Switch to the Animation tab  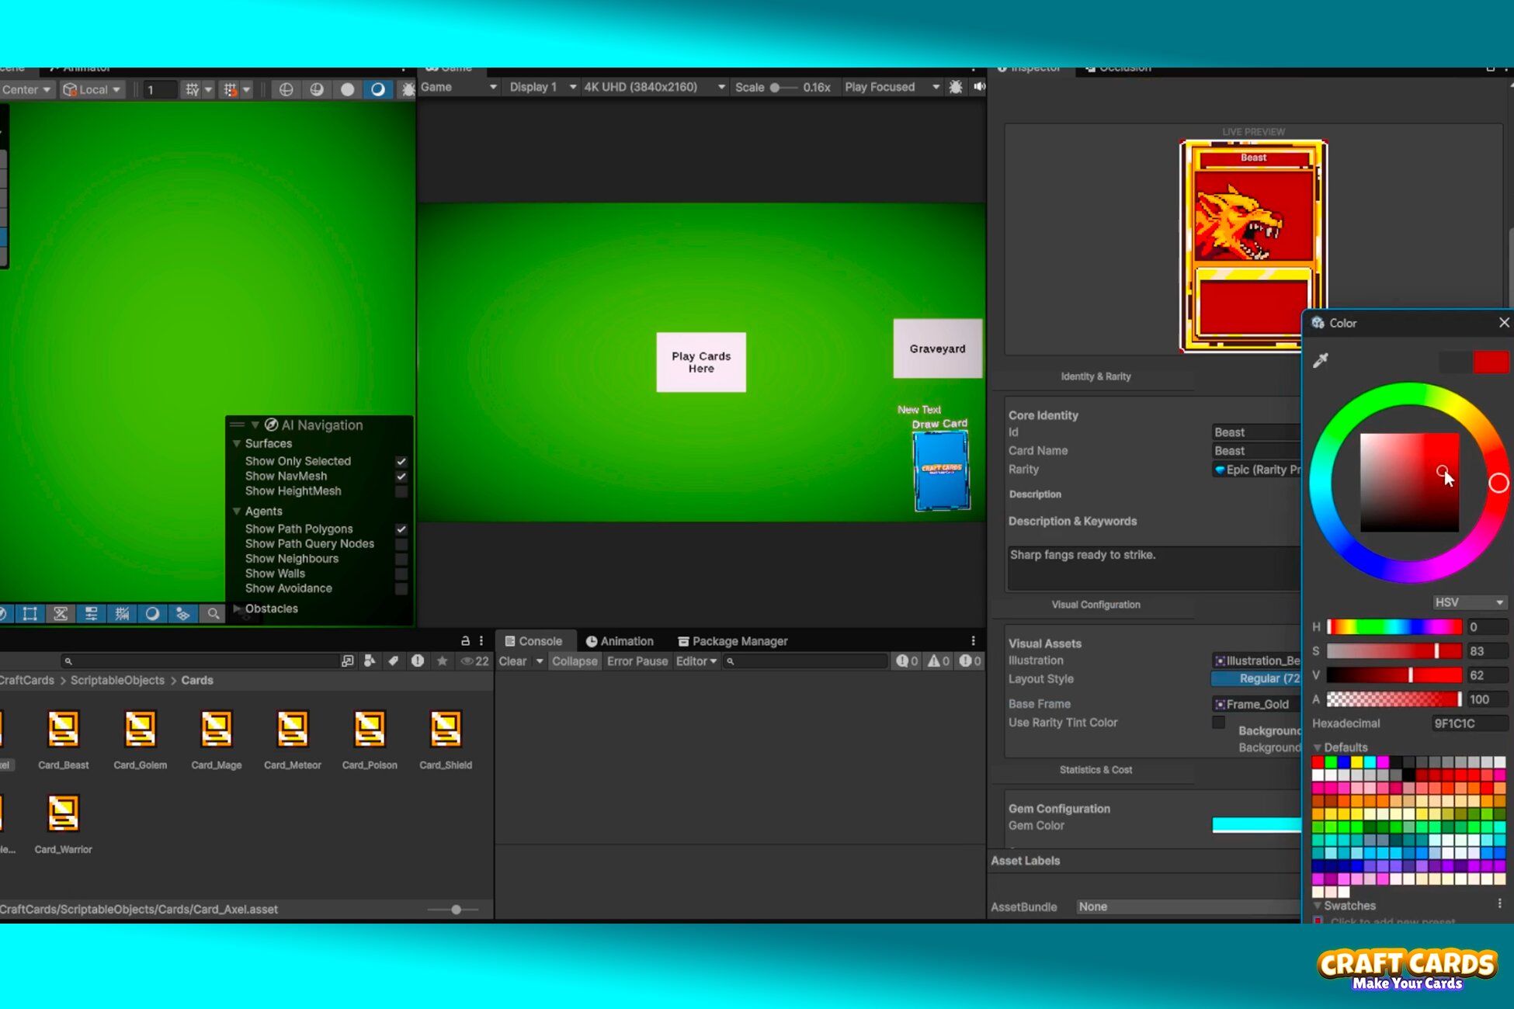point(620,640)
